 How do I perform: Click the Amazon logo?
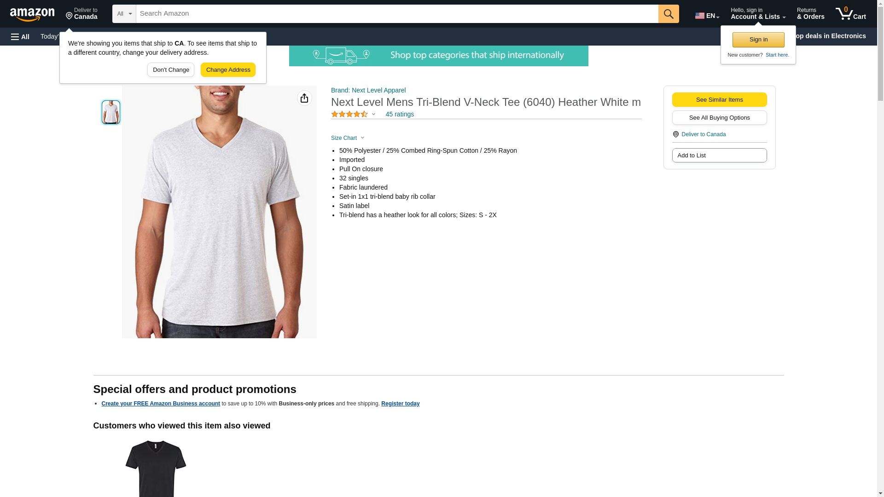(32, 14)
